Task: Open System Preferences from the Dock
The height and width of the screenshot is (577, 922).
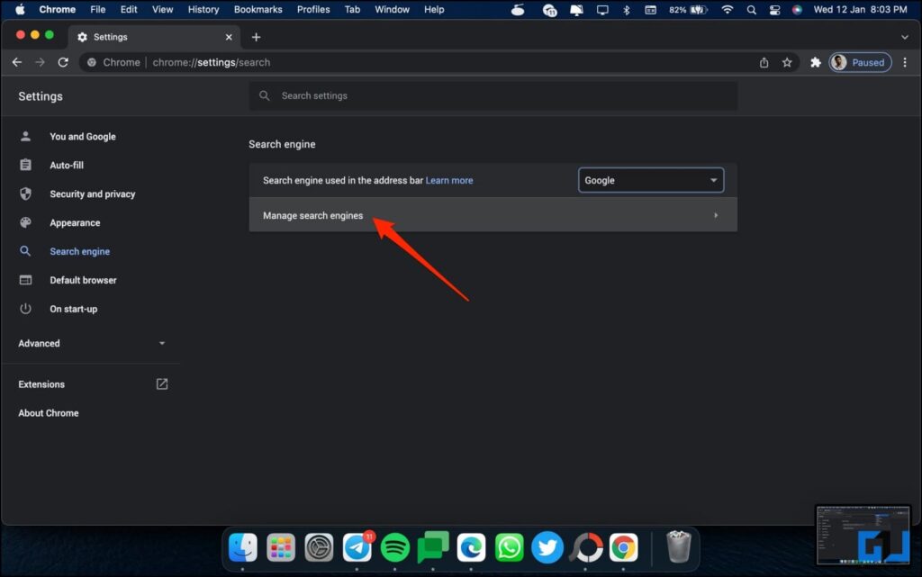Action: (319, 547)
